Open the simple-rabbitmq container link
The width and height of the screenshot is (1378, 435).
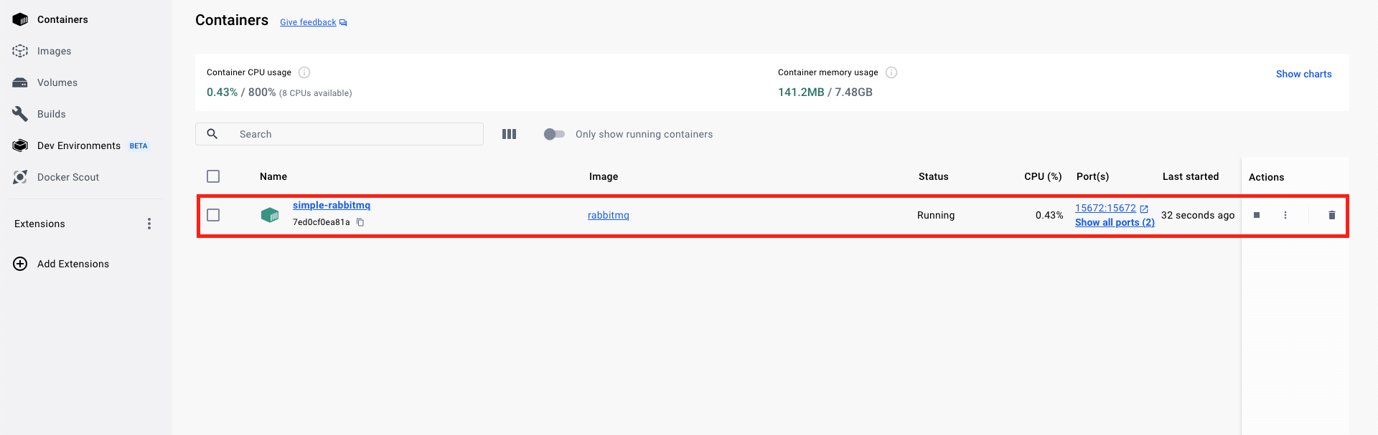[x=332, y=205]
